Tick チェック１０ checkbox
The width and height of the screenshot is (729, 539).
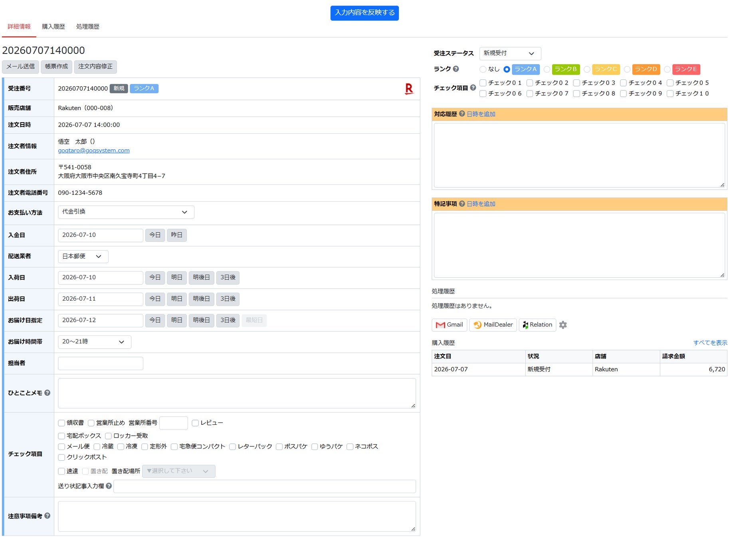pos(670,94)
